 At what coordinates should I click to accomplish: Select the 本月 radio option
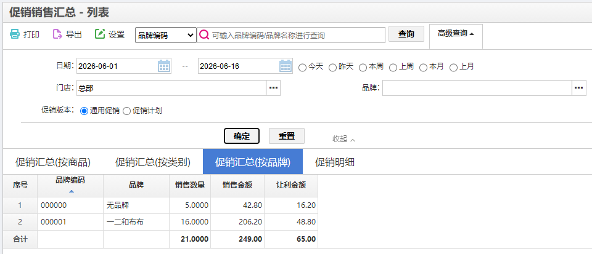tap(423, 68)
